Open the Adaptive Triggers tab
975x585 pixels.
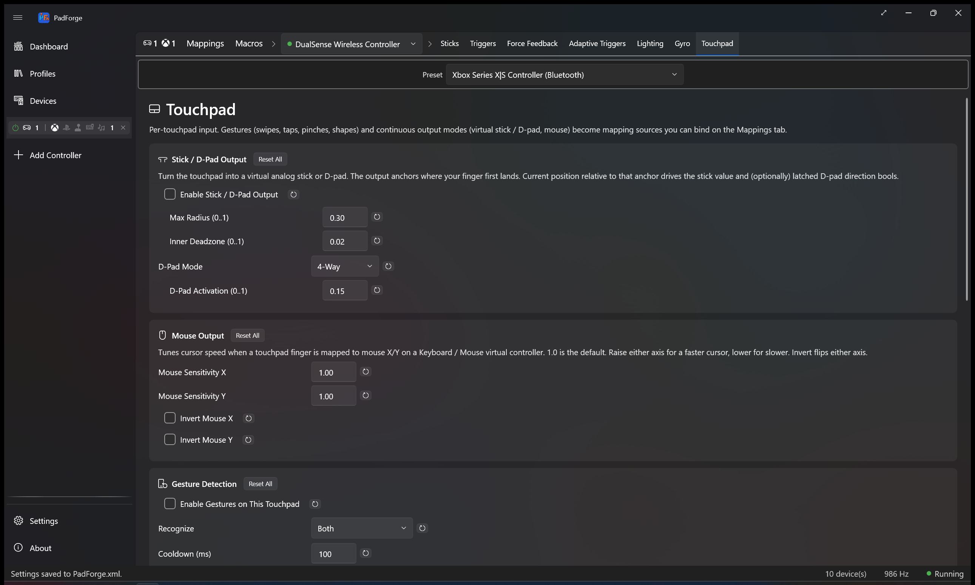pyautogui.click(x=597, y=43)
